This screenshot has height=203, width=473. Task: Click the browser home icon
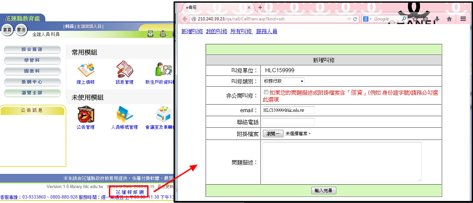point(449,19)
